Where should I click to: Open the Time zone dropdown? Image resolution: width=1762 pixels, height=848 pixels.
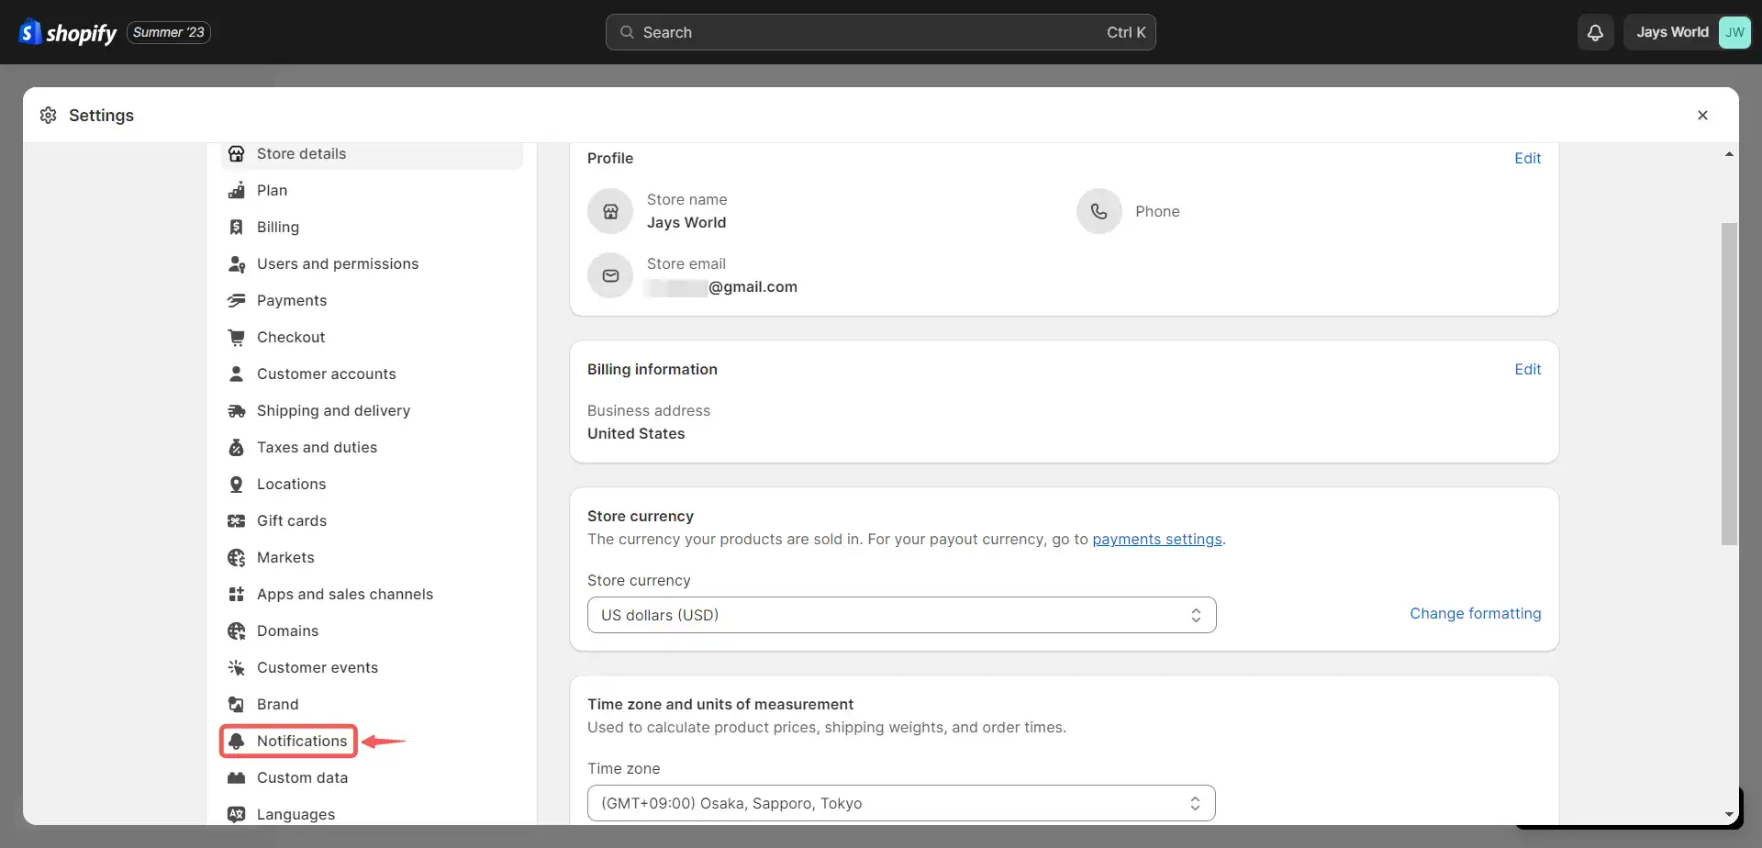pos(901,803)
